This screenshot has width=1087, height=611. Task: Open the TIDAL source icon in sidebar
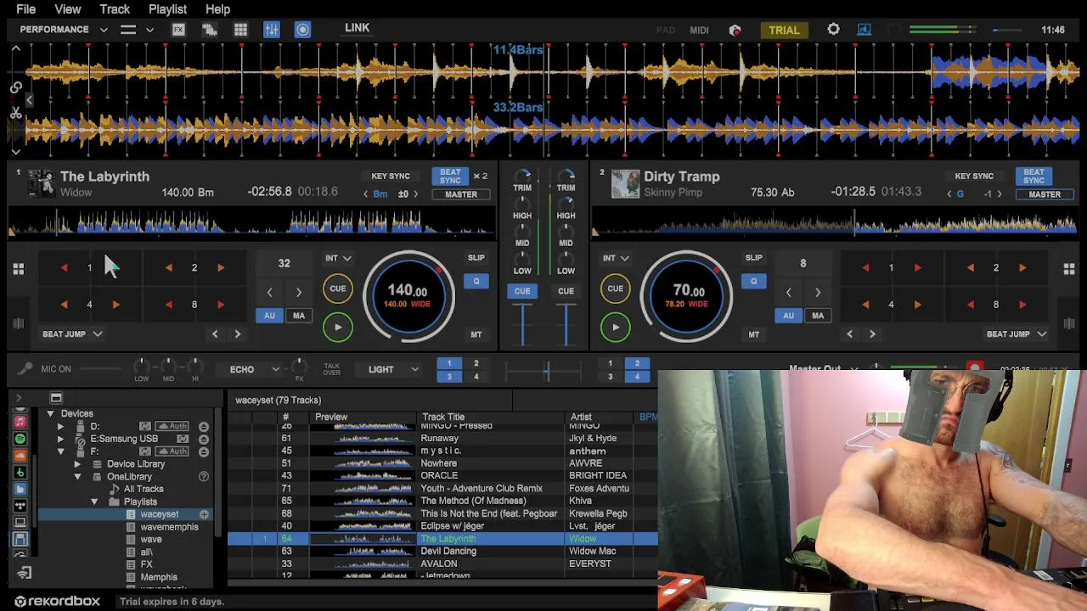click(x=20, y=506)
